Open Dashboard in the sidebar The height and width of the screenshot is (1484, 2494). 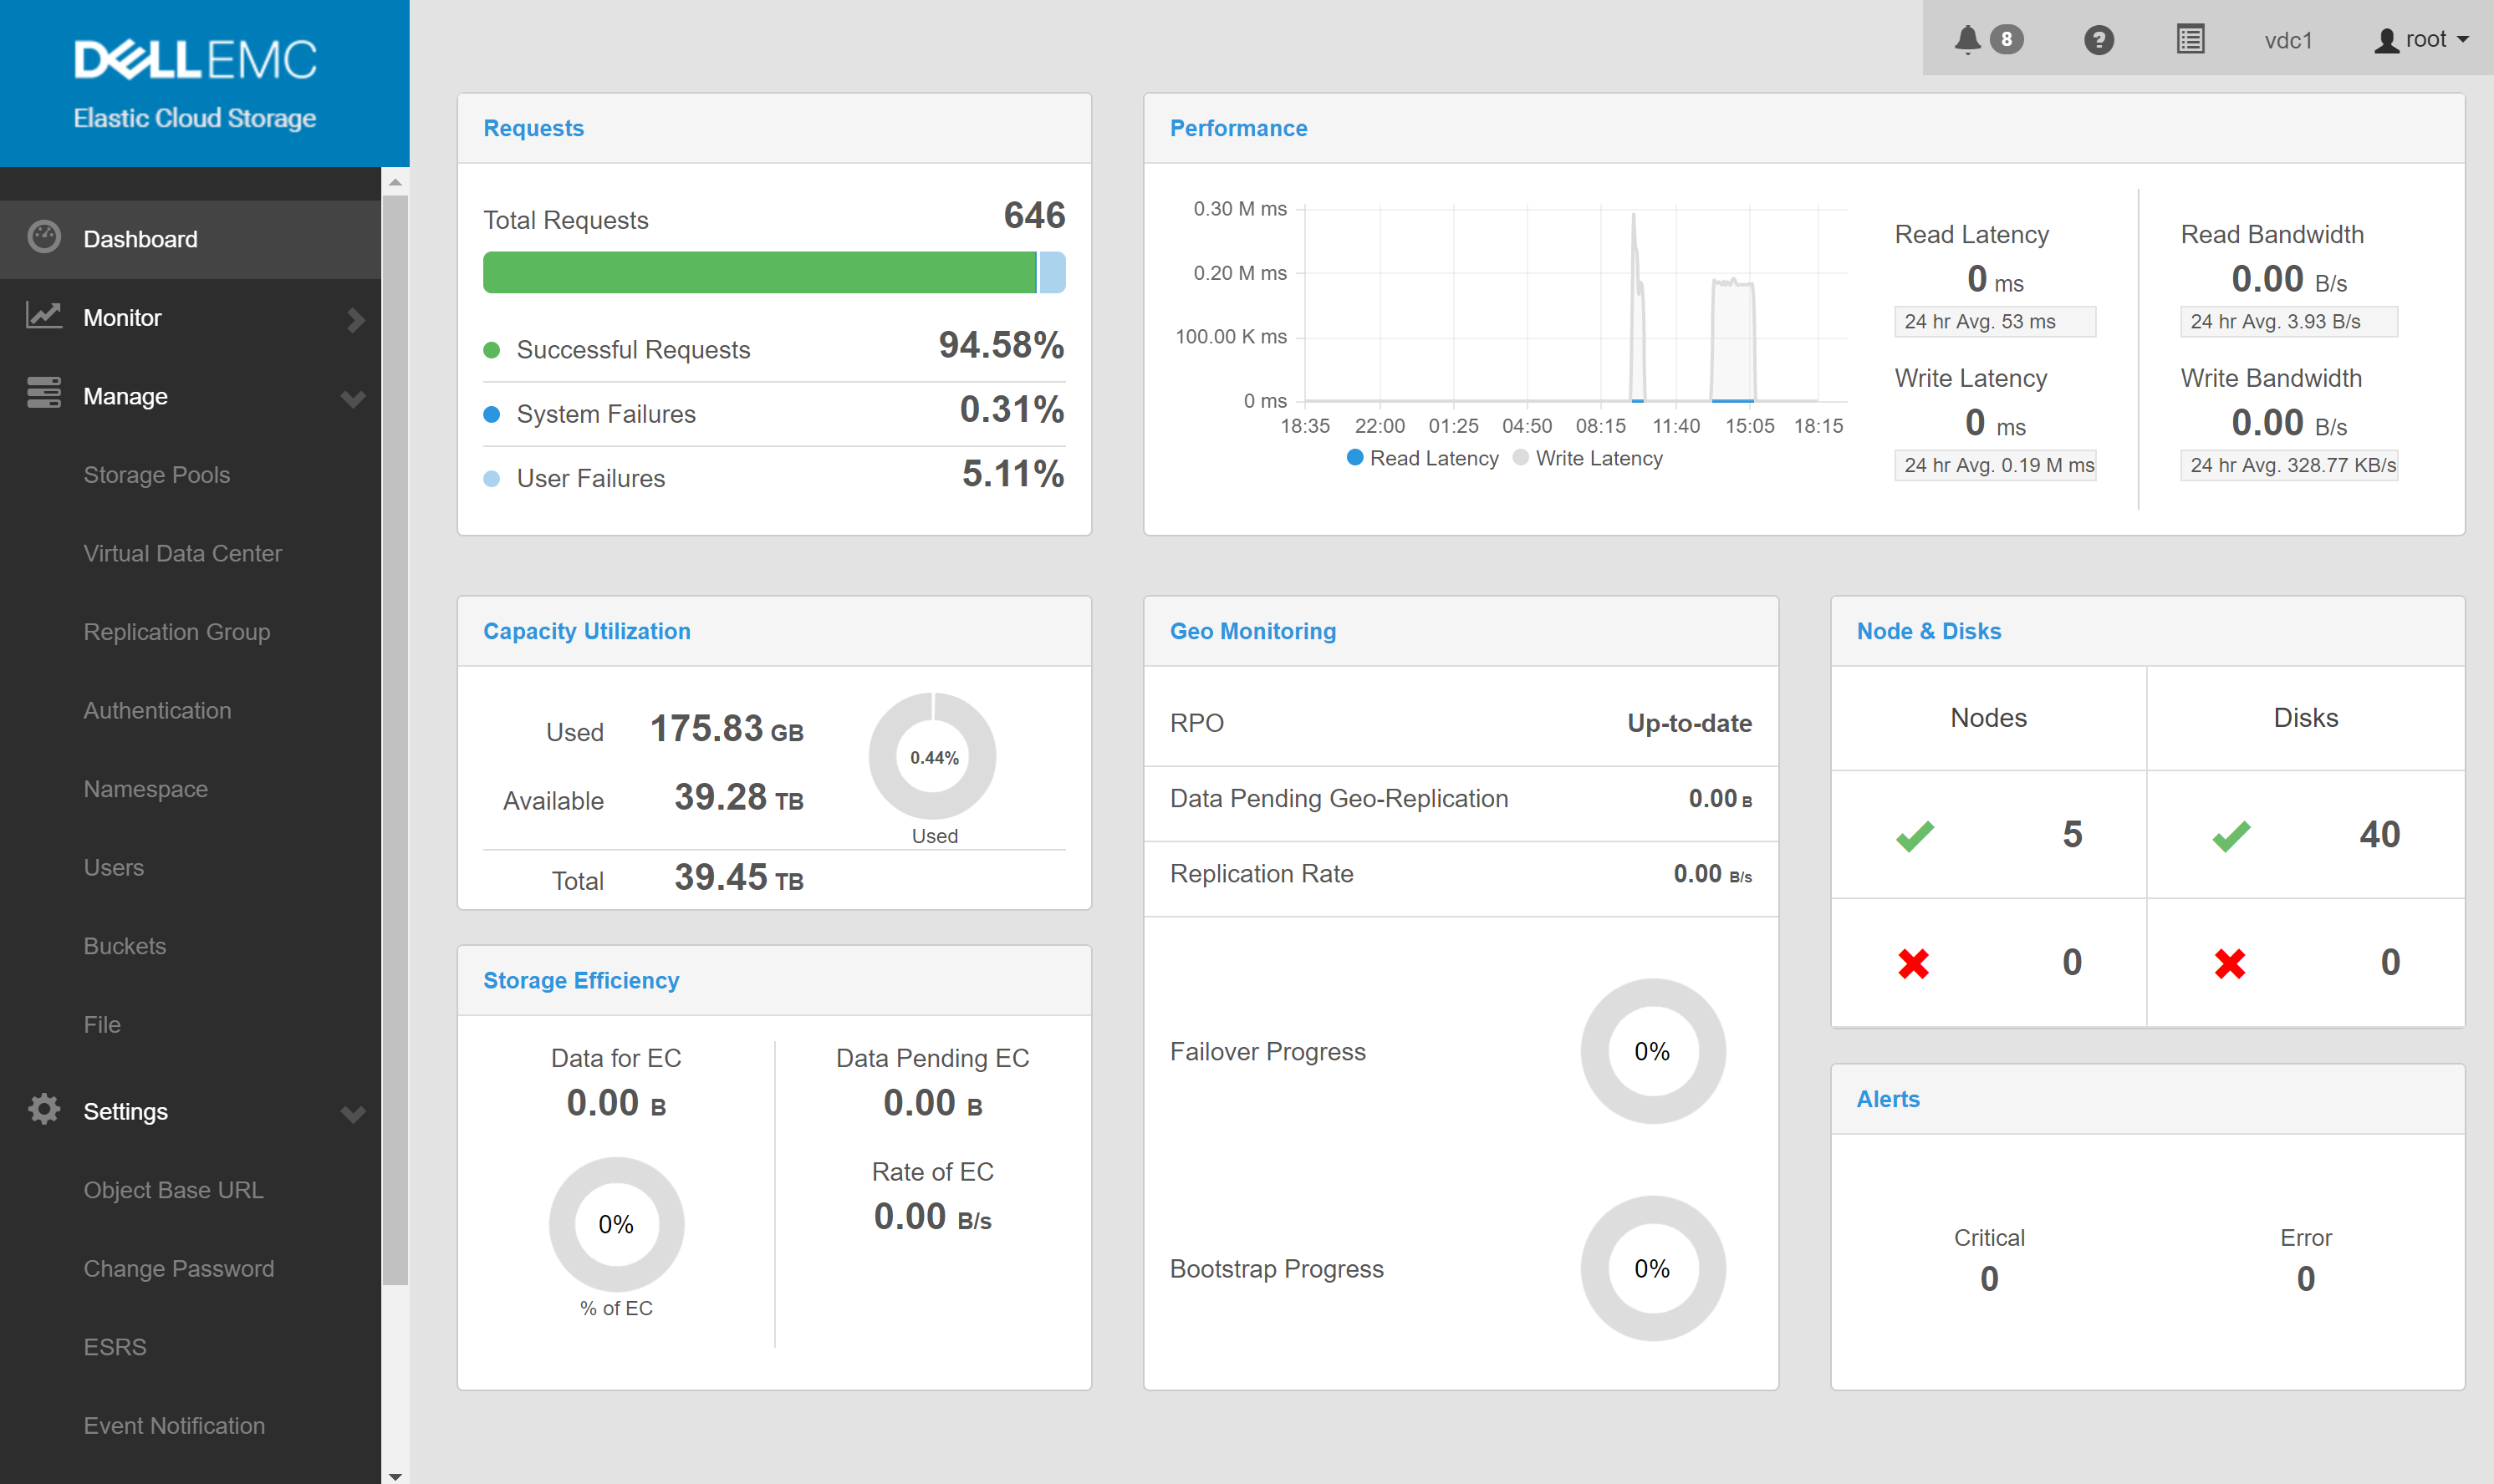click(190, 239)
